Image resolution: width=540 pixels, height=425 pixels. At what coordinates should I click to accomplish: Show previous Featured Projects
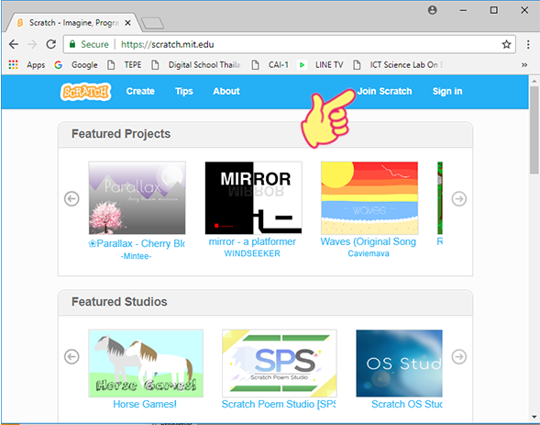72,199
